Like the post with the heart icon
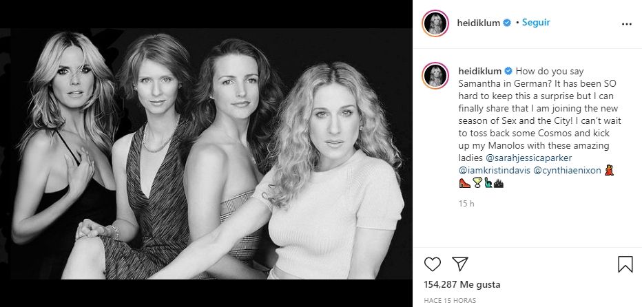642x307 pixels. click(x=433, y=264)
